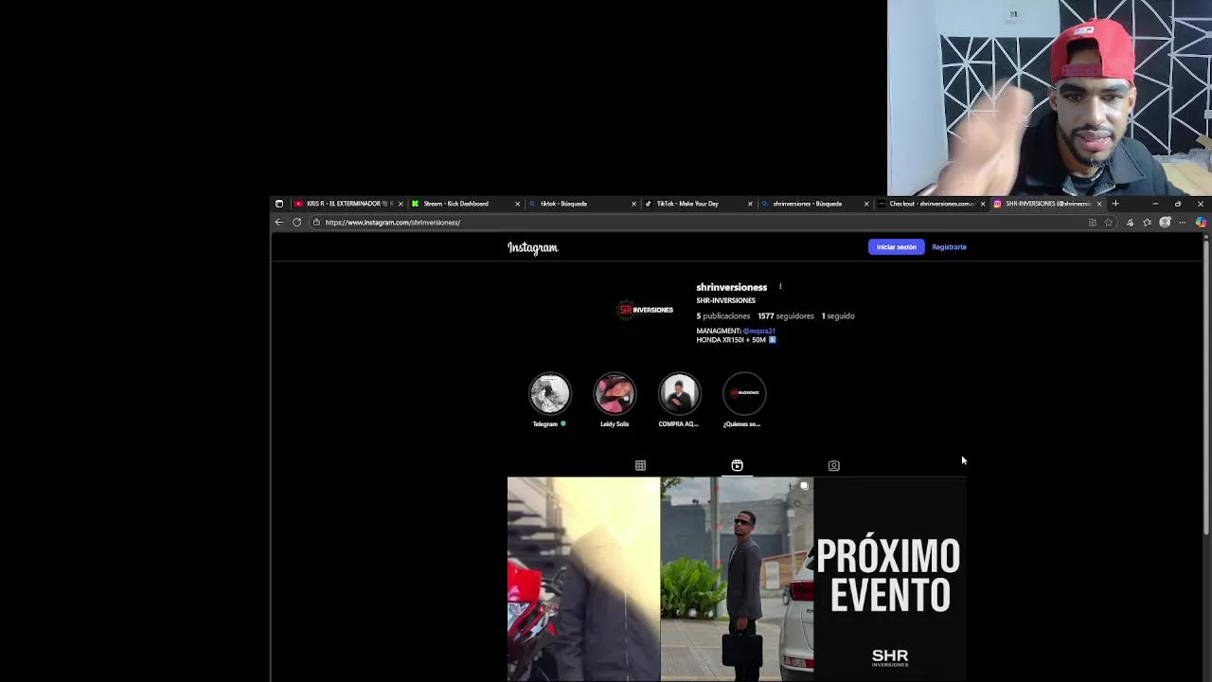Open the ¿Quienes so... story highlight
This screenshot has width=1212, height=682.
(744, 394)
